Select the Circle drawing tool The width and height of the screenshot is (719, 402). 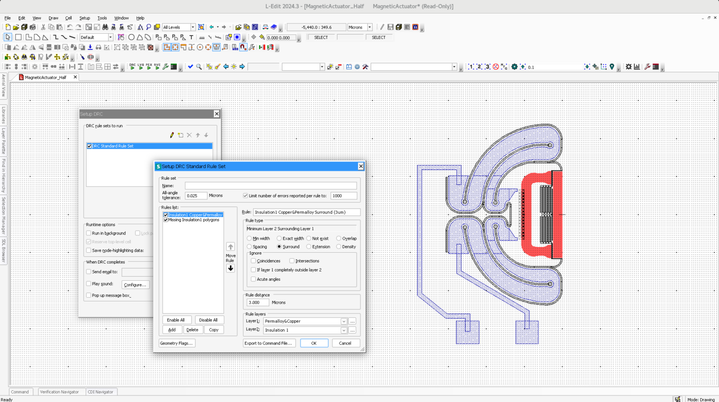click(x=132, y=37)
